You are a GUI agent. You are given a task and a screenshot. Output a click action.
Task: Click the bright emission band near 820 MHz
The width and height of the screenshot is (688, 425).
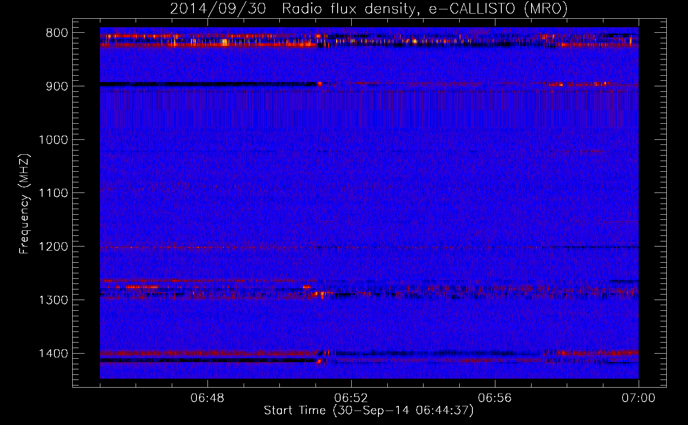tap(208, 44)
